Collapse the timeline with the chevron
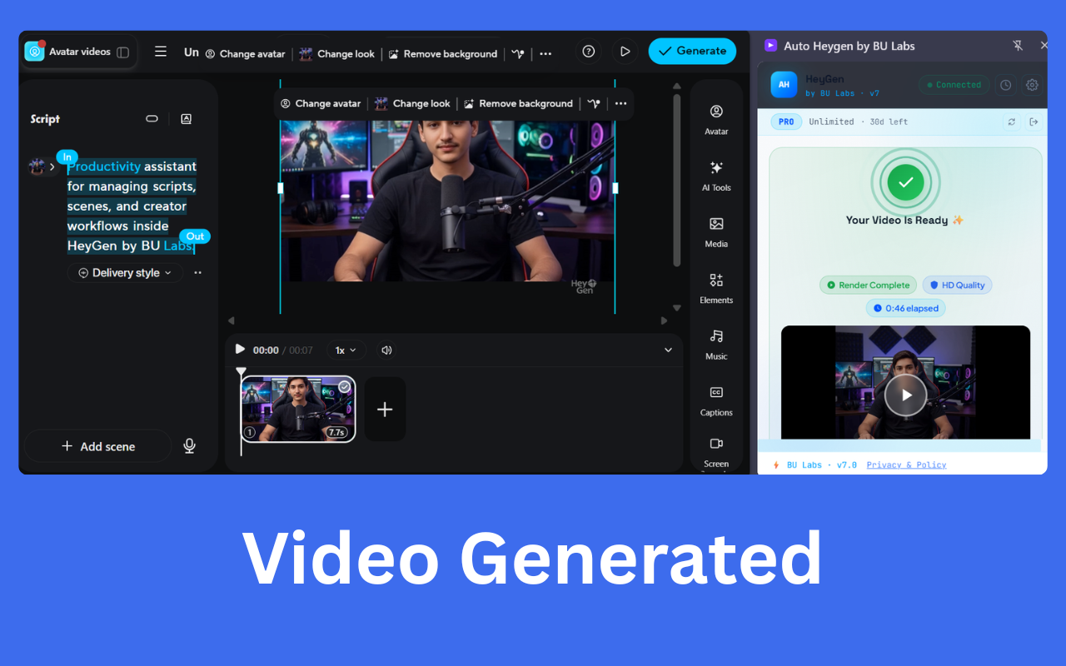The width and height of the screenshot is (1066, 666). 668,350
